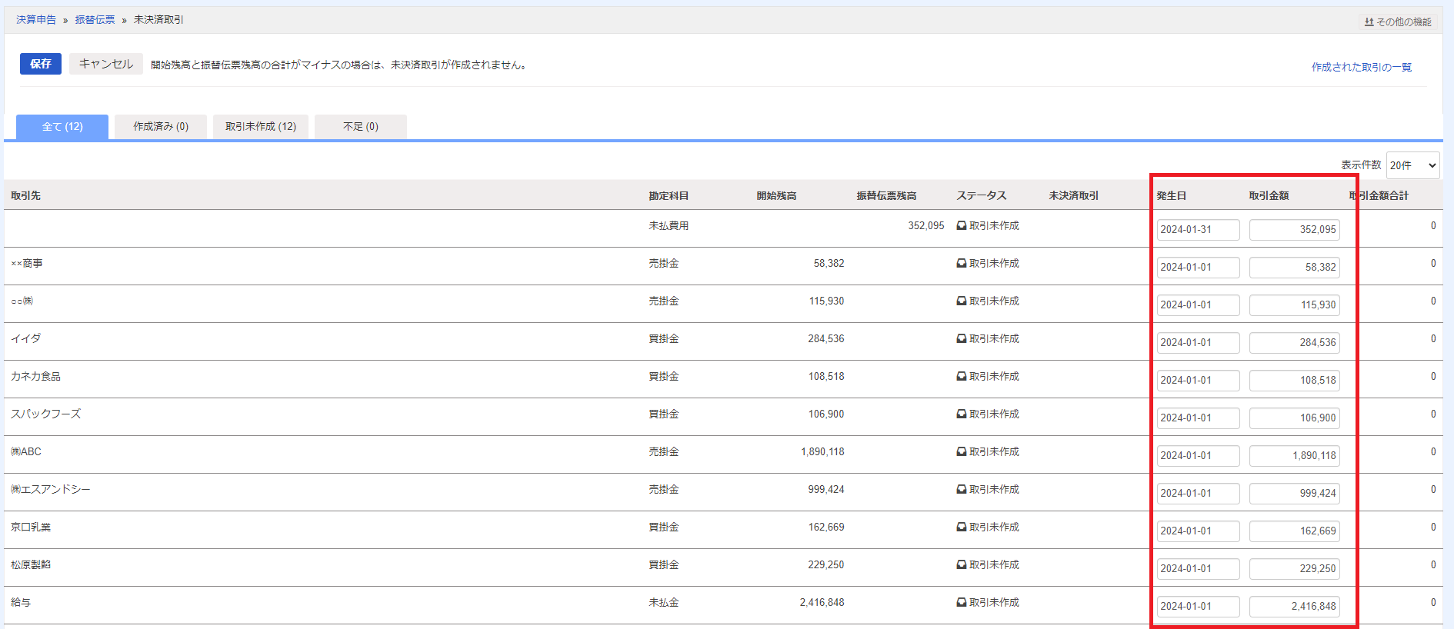Click status icon in 京口乳業 row

coord(962,527)
